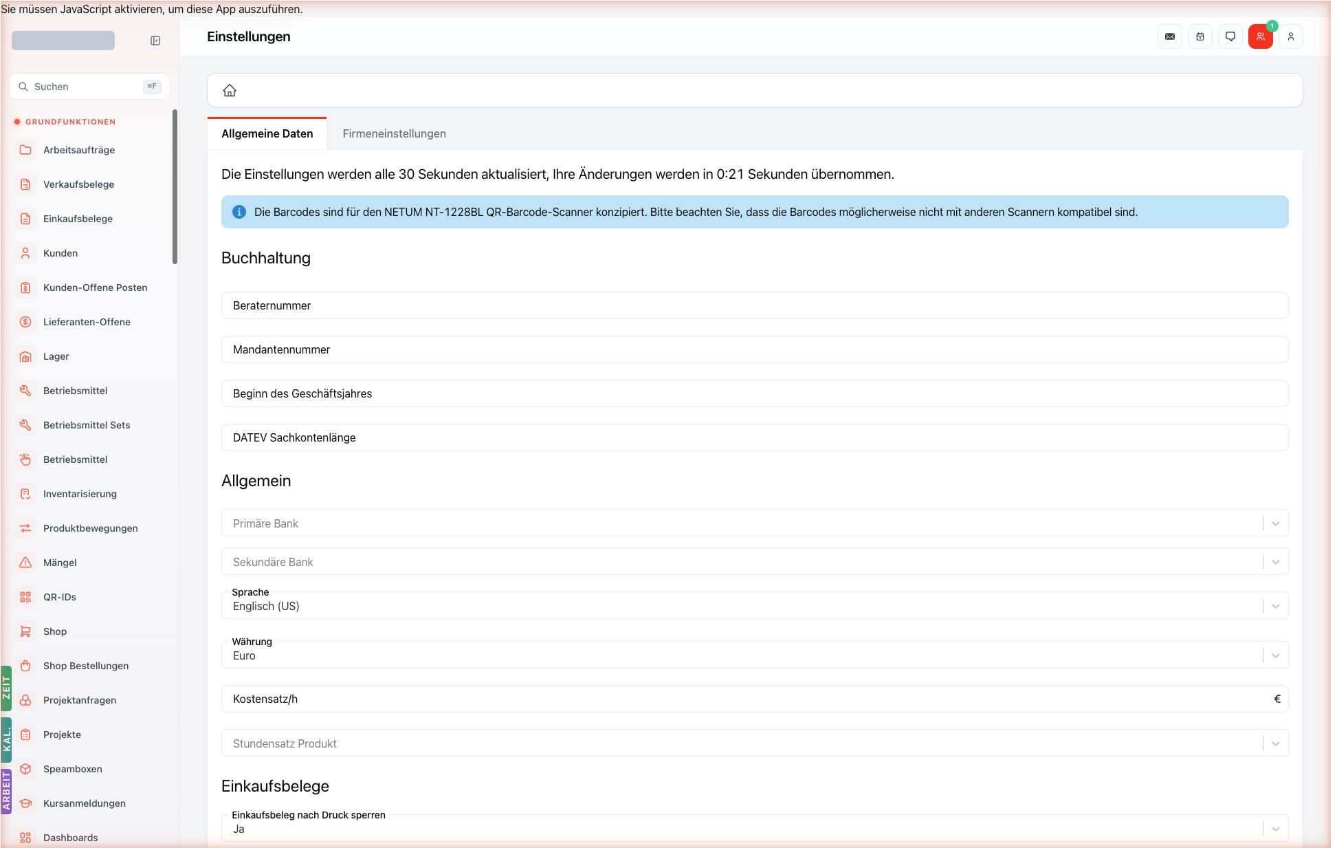Open the chat bubble icon in header
This screenshot has height=848, width=1337.
[x=1230, y=36]
